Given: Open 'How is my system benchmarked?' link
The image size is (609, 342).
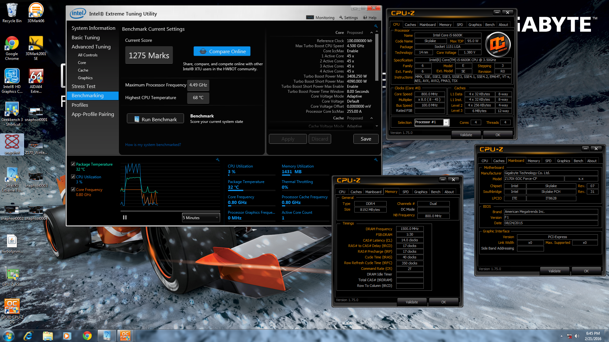Looking at the screenshot, I should [153, 145].
